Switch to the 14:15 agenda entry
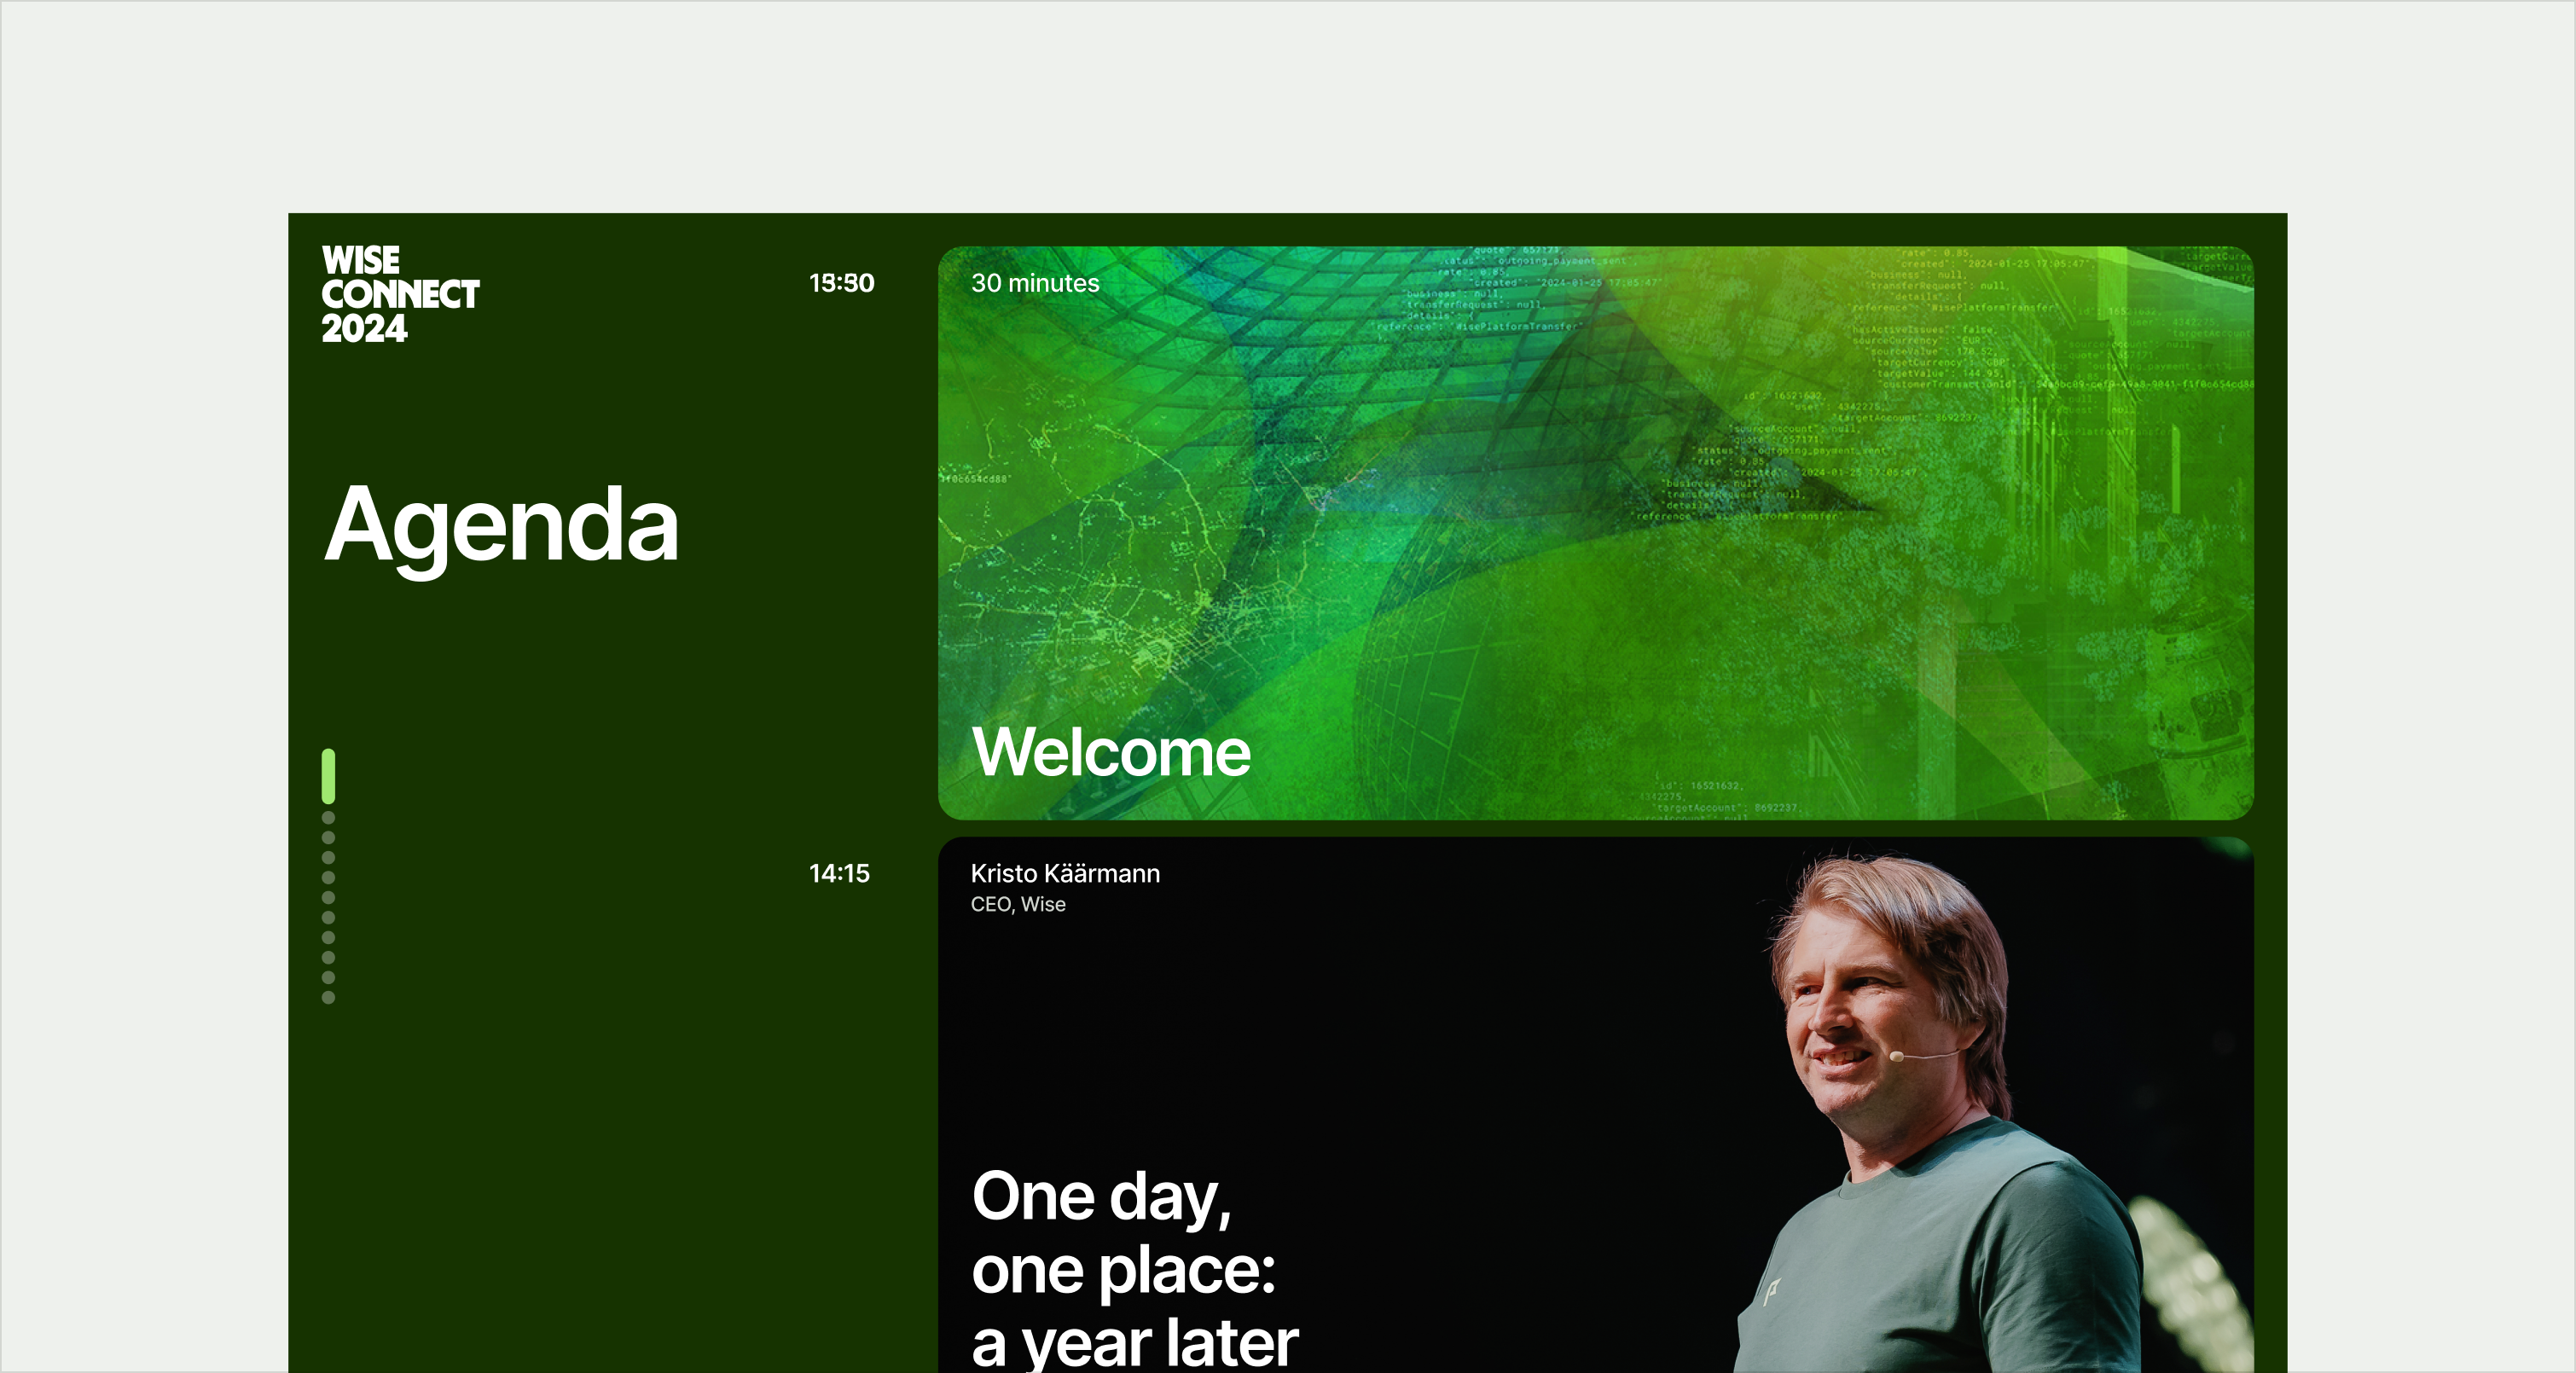Viewport: 2576px width, 1373px height. tap(841, 872)
